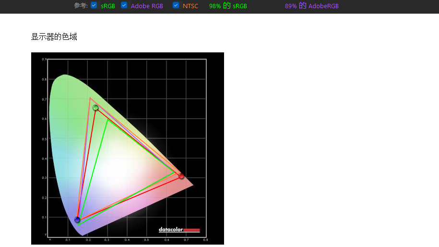Click the 参考: label in top bar
This screenshot has height=247, width=439.
pos(81,6)
